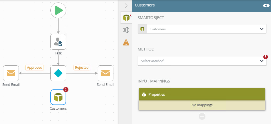This screenshot has width=271, height=124.
Task: Click the Properties header in Input Mappings
Action: click(x=202, y=95)
